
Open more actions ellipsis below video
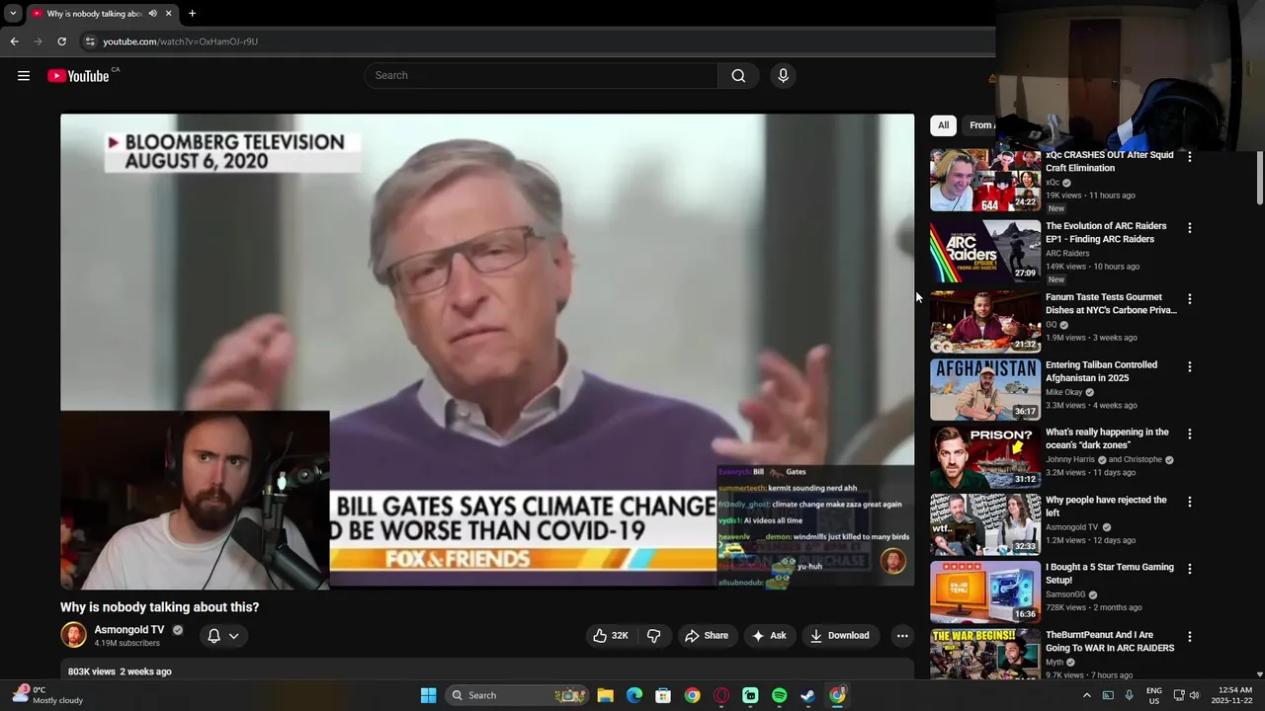tap(902, 636)
